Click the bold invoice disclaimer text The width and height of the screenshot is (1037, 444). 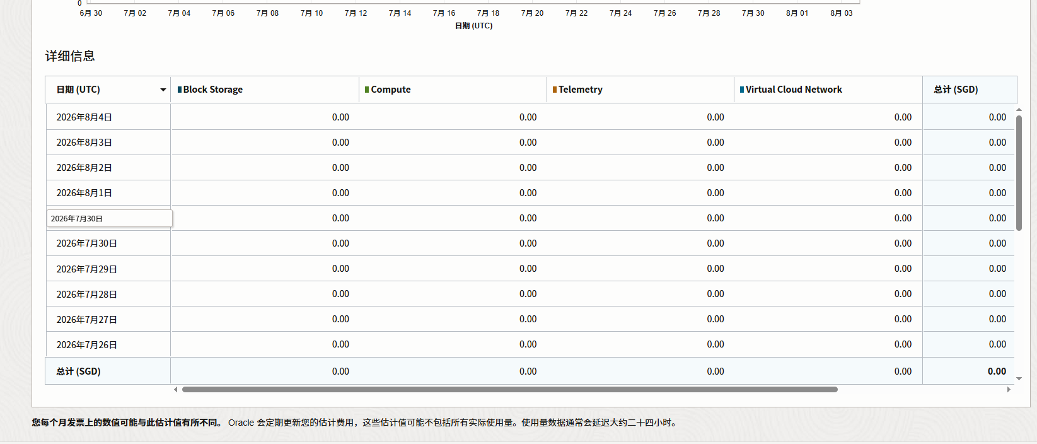127,423
